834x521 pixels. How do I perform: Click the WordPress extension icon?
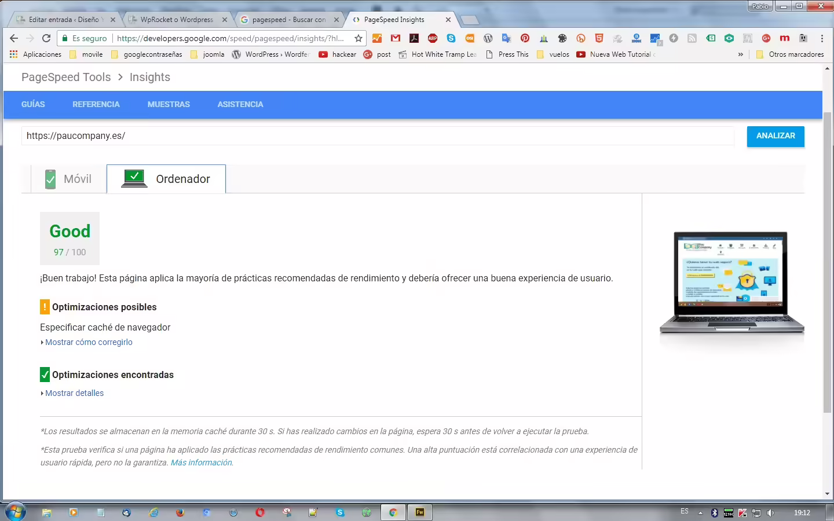[x=488, y=38]
